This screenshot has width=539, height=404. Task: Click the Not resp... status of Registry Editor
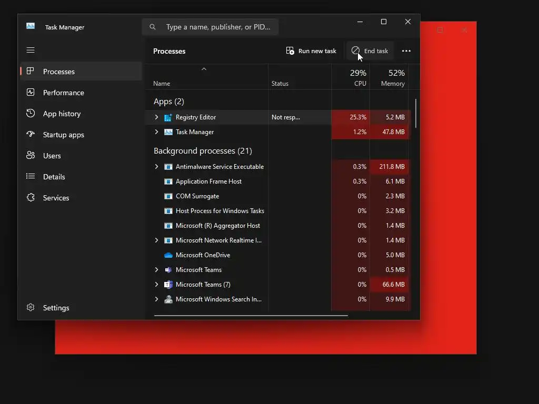click(x=286, y=117)
